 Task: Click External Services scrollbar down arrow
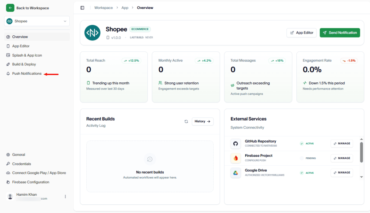(361, 177)
